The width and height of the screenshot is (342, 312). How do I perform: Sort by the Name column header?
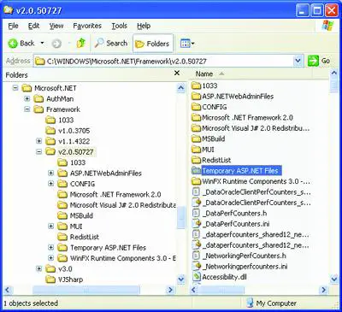[x=204, y=74]
